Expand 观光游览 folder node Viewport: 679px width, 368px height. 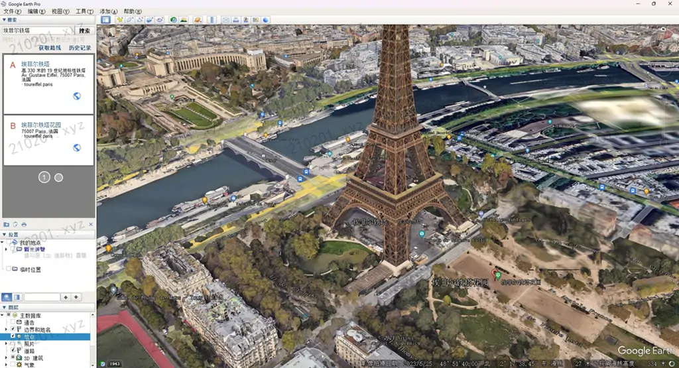tap(6, 249)
